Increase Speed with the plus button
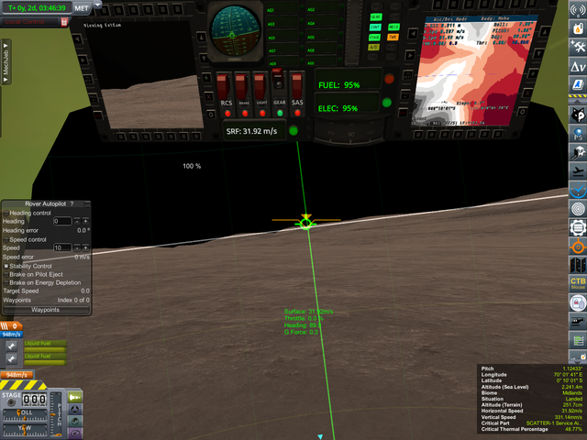Image resolution: width=587 pixels, height=440 pixels. point(85,247)
